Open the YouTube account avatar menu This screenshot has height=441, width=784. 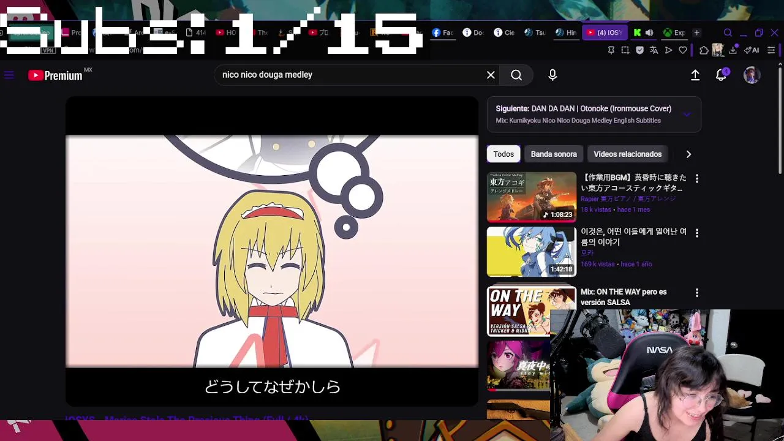point(752,75)
